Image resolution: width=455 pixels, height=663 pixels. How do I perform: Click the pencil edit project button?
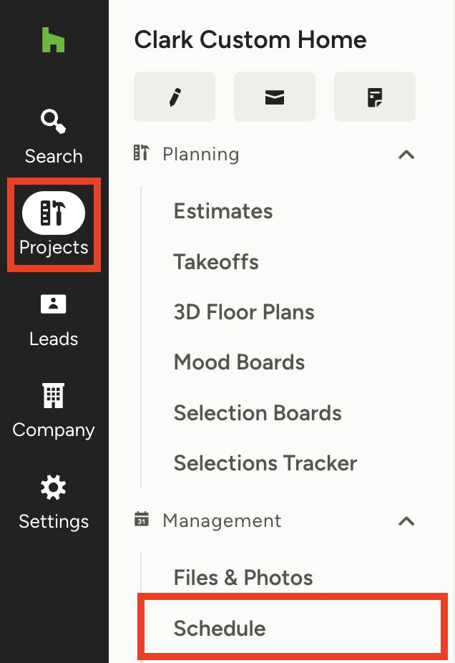click(x=175, y=97)
